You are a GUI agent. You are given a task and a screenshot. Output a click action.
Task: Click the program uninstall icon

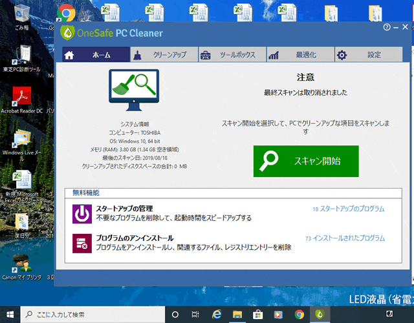pyautogui.click(x=82, y=244)
